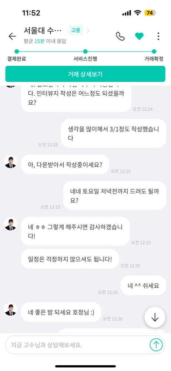Tap the battery indicator in status bar
Image resolution: width=171 pixels, height=371 pixels.
(x=151, y=13)
